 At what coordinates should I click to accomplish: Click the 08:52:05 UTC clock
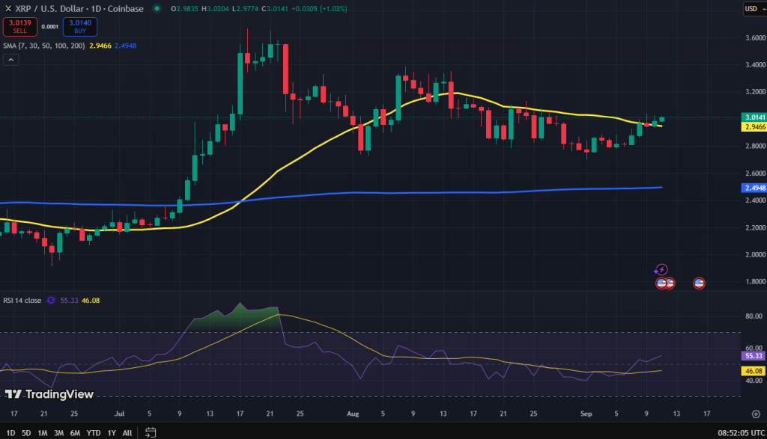[x=741, y=433]
